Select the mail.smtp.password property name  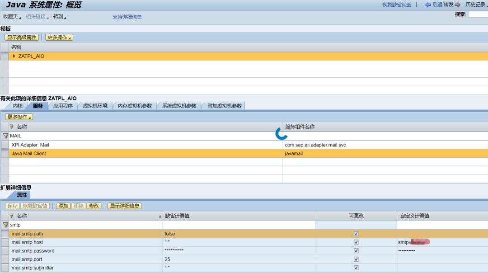tap(33, 250)
